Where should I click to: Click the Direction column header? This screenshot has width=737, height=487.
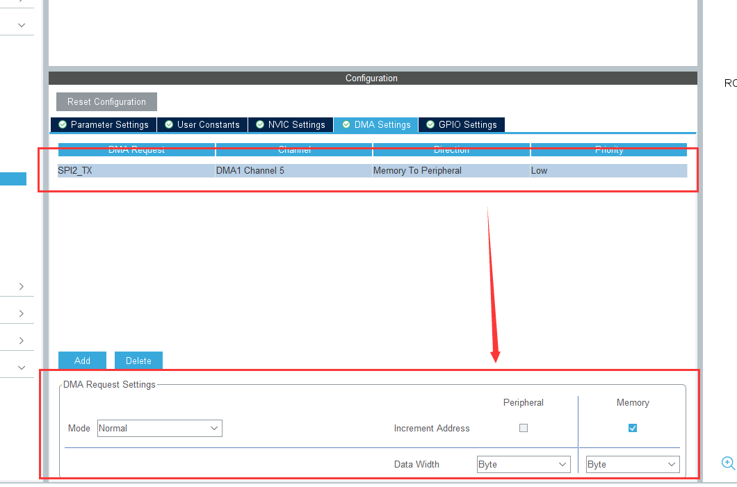coord(451,150)
